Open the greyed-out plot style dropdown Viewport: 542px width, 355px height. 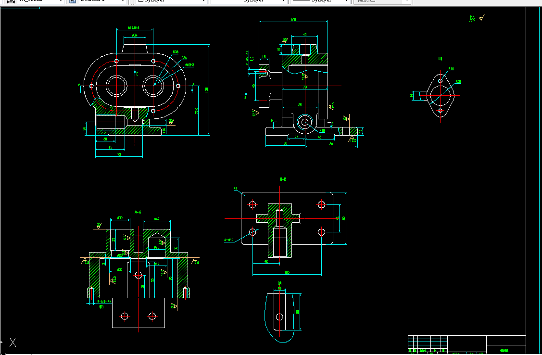(382, 1)
